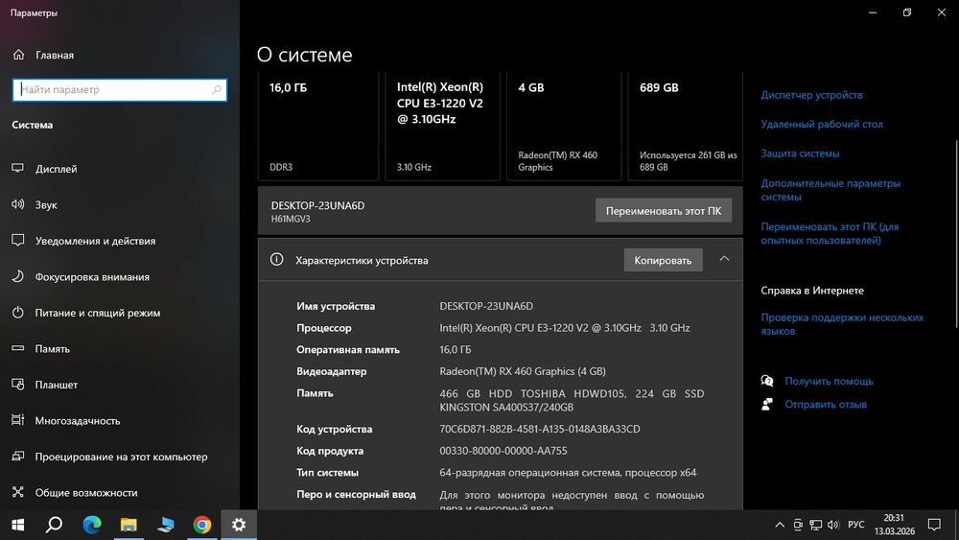Launch Microsoft Edge from the taskbar
The width and height of the screenshot is (959, 540).
[92, 525]
